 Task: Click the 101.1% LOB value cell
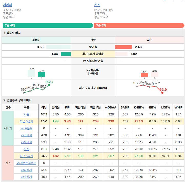pos(166,121)
